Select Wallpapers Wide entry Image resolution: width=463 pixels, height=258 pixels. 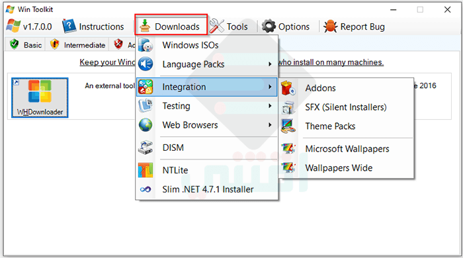(346, 167)
